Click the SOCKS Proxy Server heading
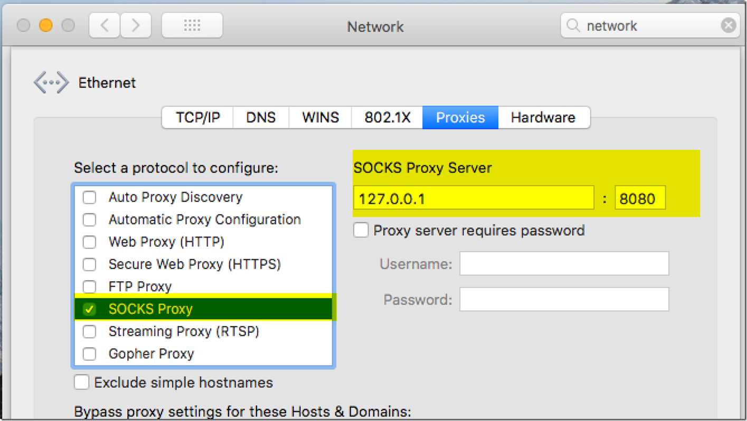 click(x=422, y=168)
